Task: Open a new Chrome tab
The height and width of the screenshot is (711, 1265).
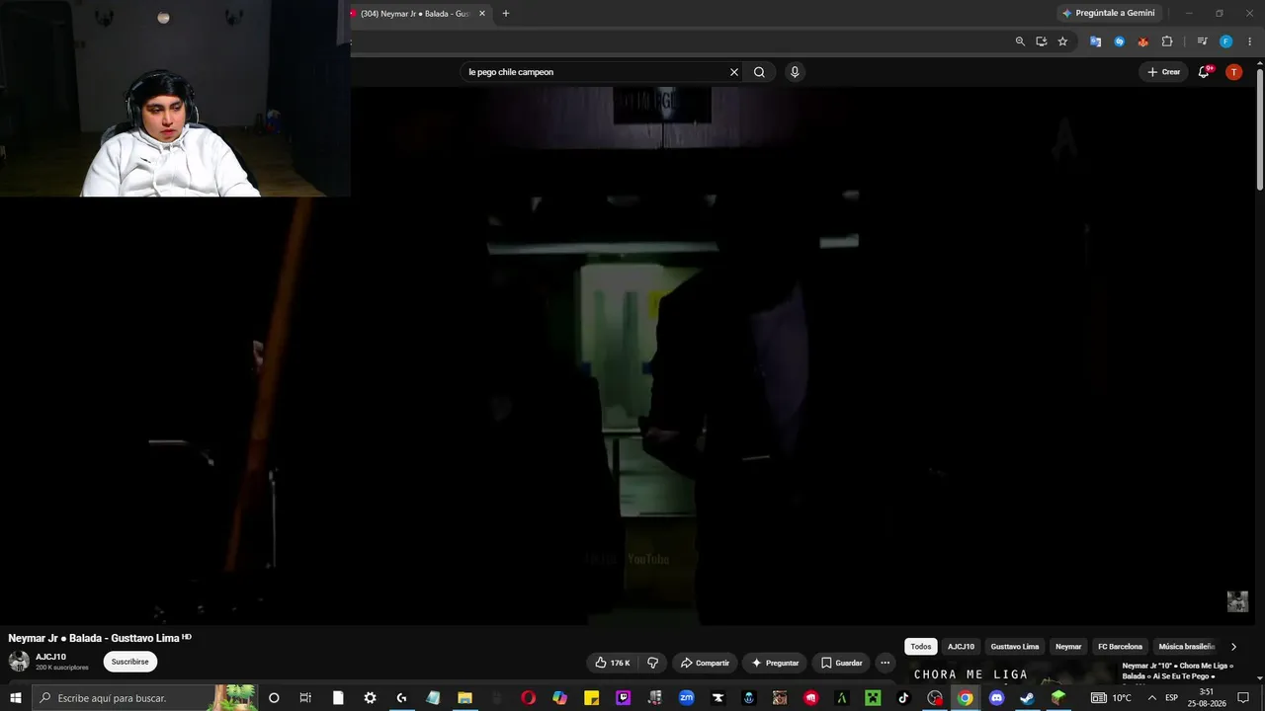Action: point(506,13)
